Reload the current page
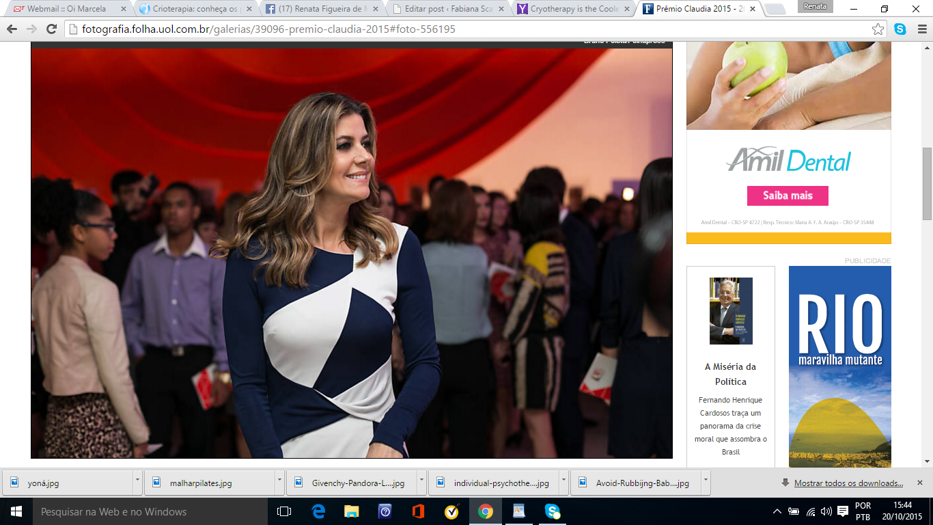Screen dimensions: 933x525 pyautogui.click(x=51, y=29)
